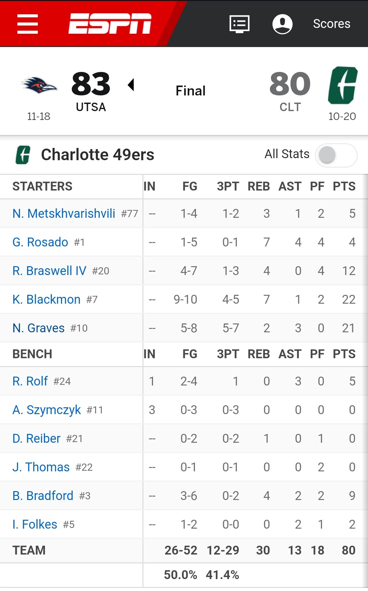The height and width of the screenshot is (591, 368).
Task: Open B. Bradford player profile
Action: point(43,496)
